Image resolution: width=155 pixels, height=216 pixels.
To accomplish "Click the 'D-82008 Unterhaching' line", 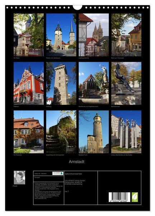I will coord(74,184).
